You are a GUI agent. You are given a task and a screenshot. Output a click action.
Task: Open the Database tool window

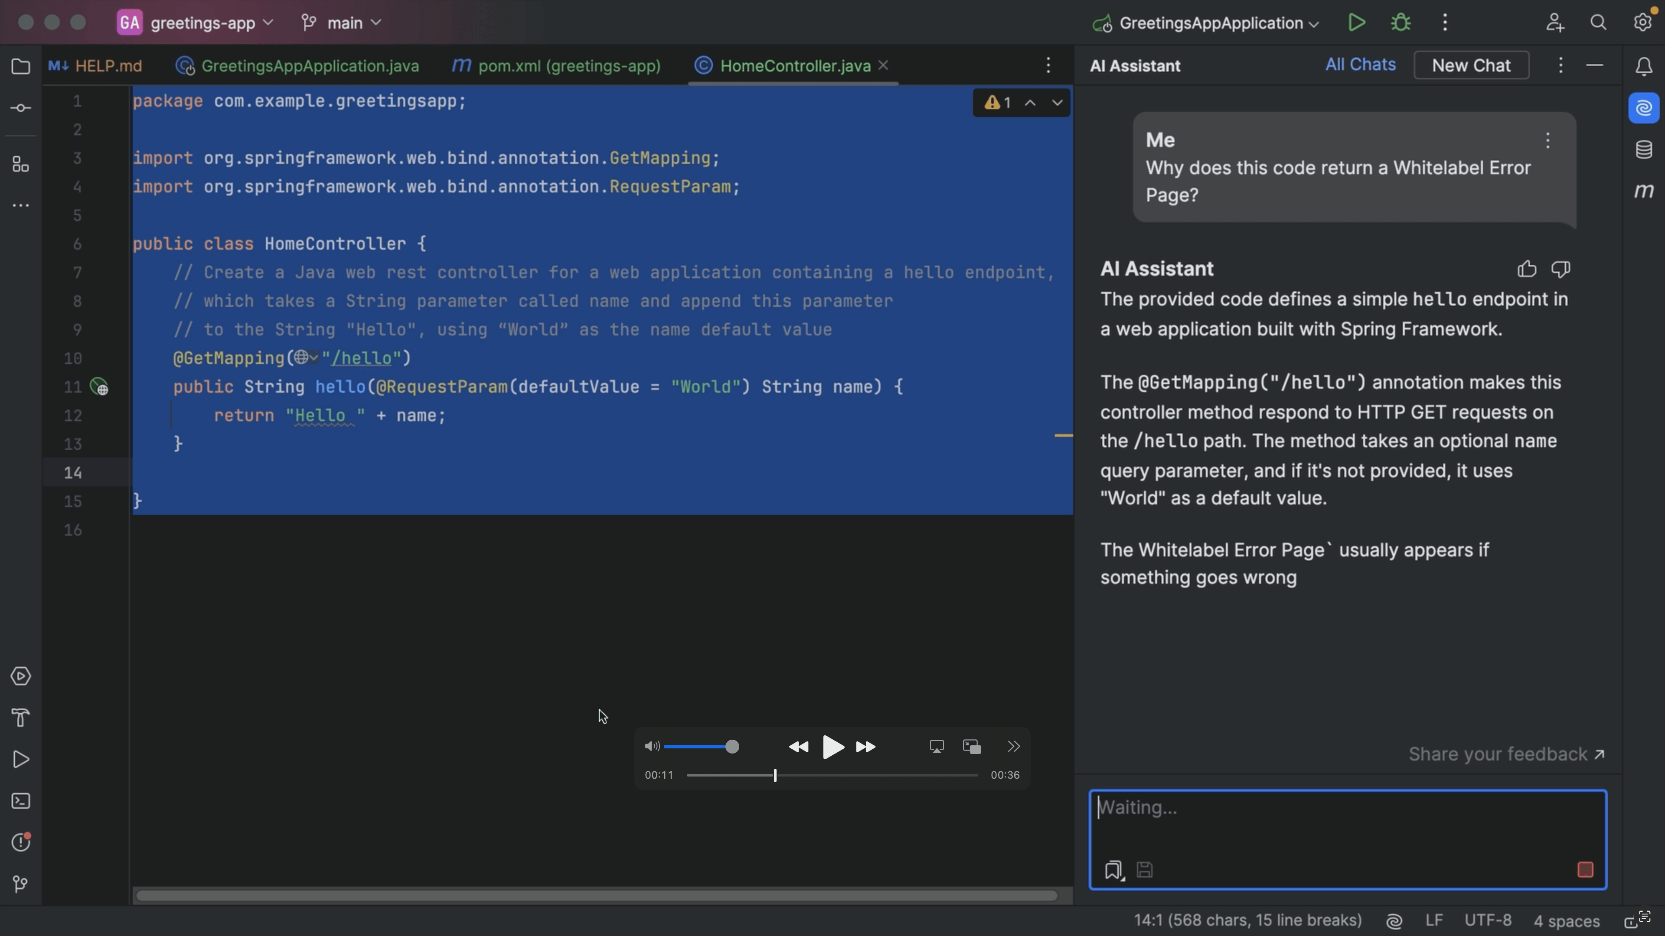point(1644,150)
